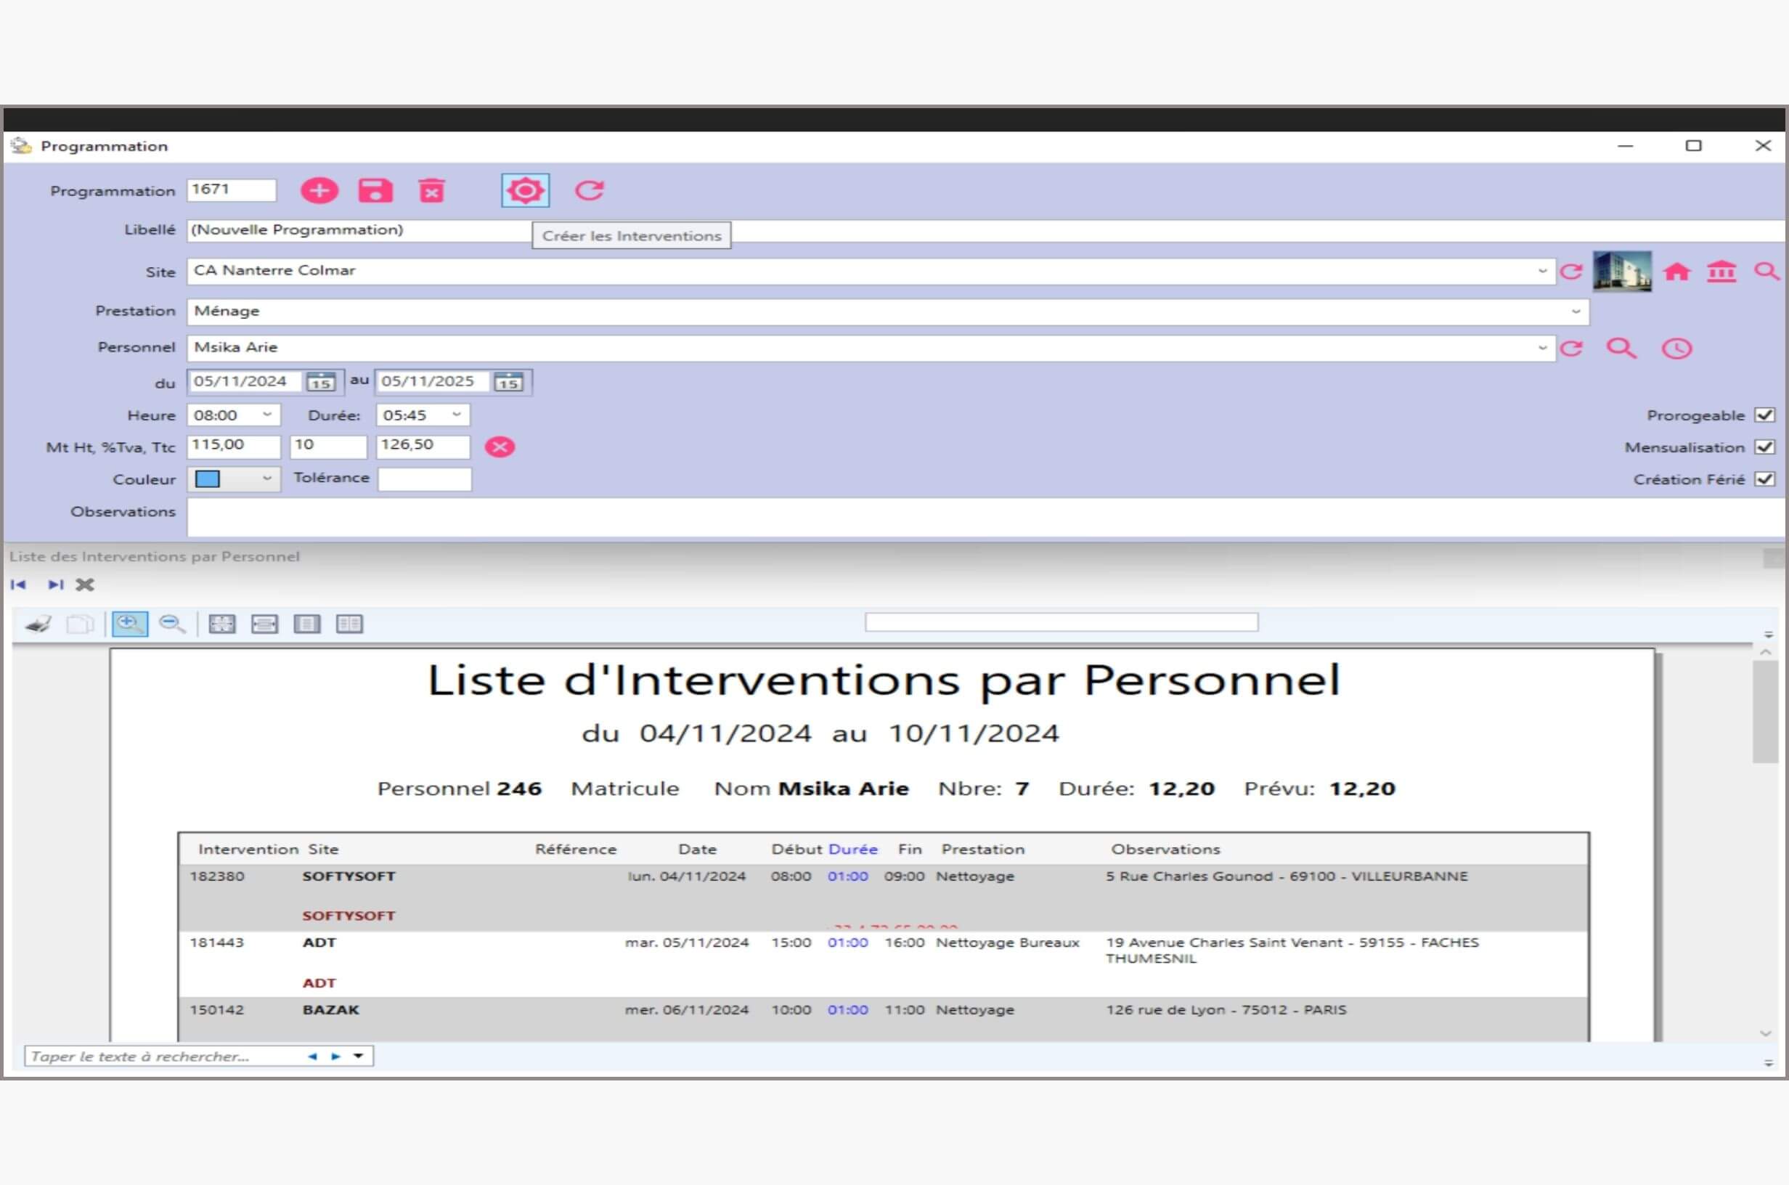Open site details via bank building icon

pyautogui.click(x=1721, y=271)
